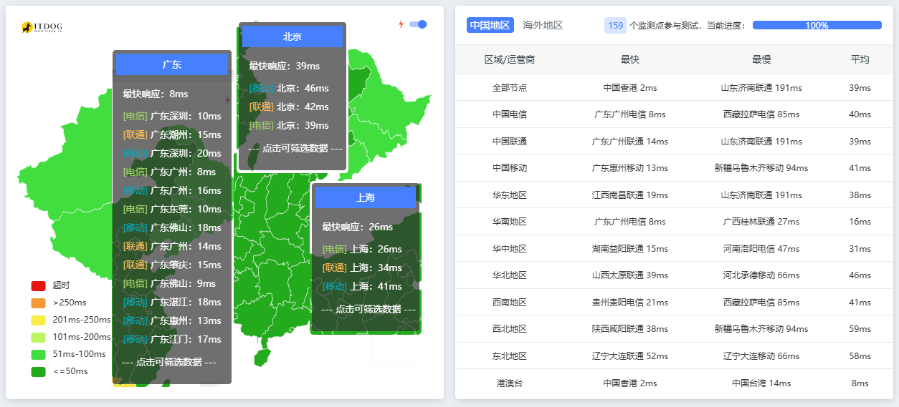Image resolution: width=899 pixels, height=407 pixels.
Task: Click the red 超时 legend swatch
Action: click(38, 285)
